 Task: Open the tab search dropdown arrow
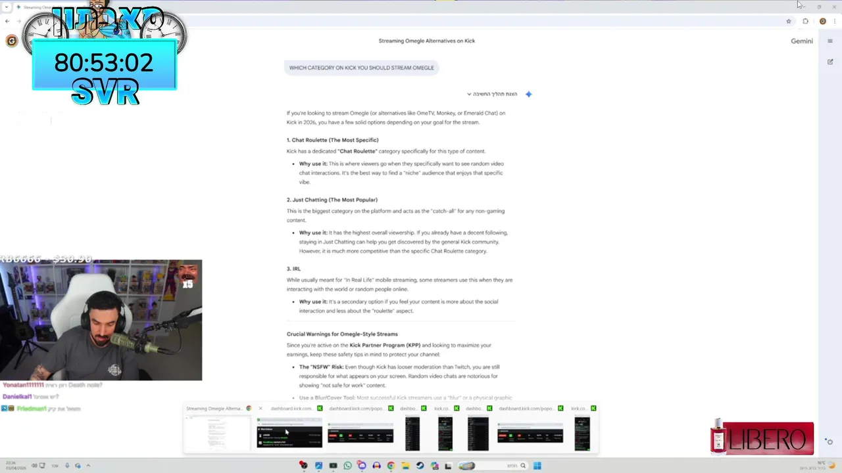click(7, 7)
